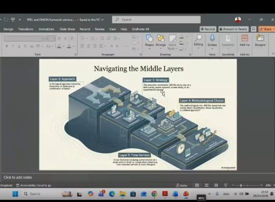Switch to Slide Sorter view
Screen dimensions: 275x202
(x=207, y=185)
